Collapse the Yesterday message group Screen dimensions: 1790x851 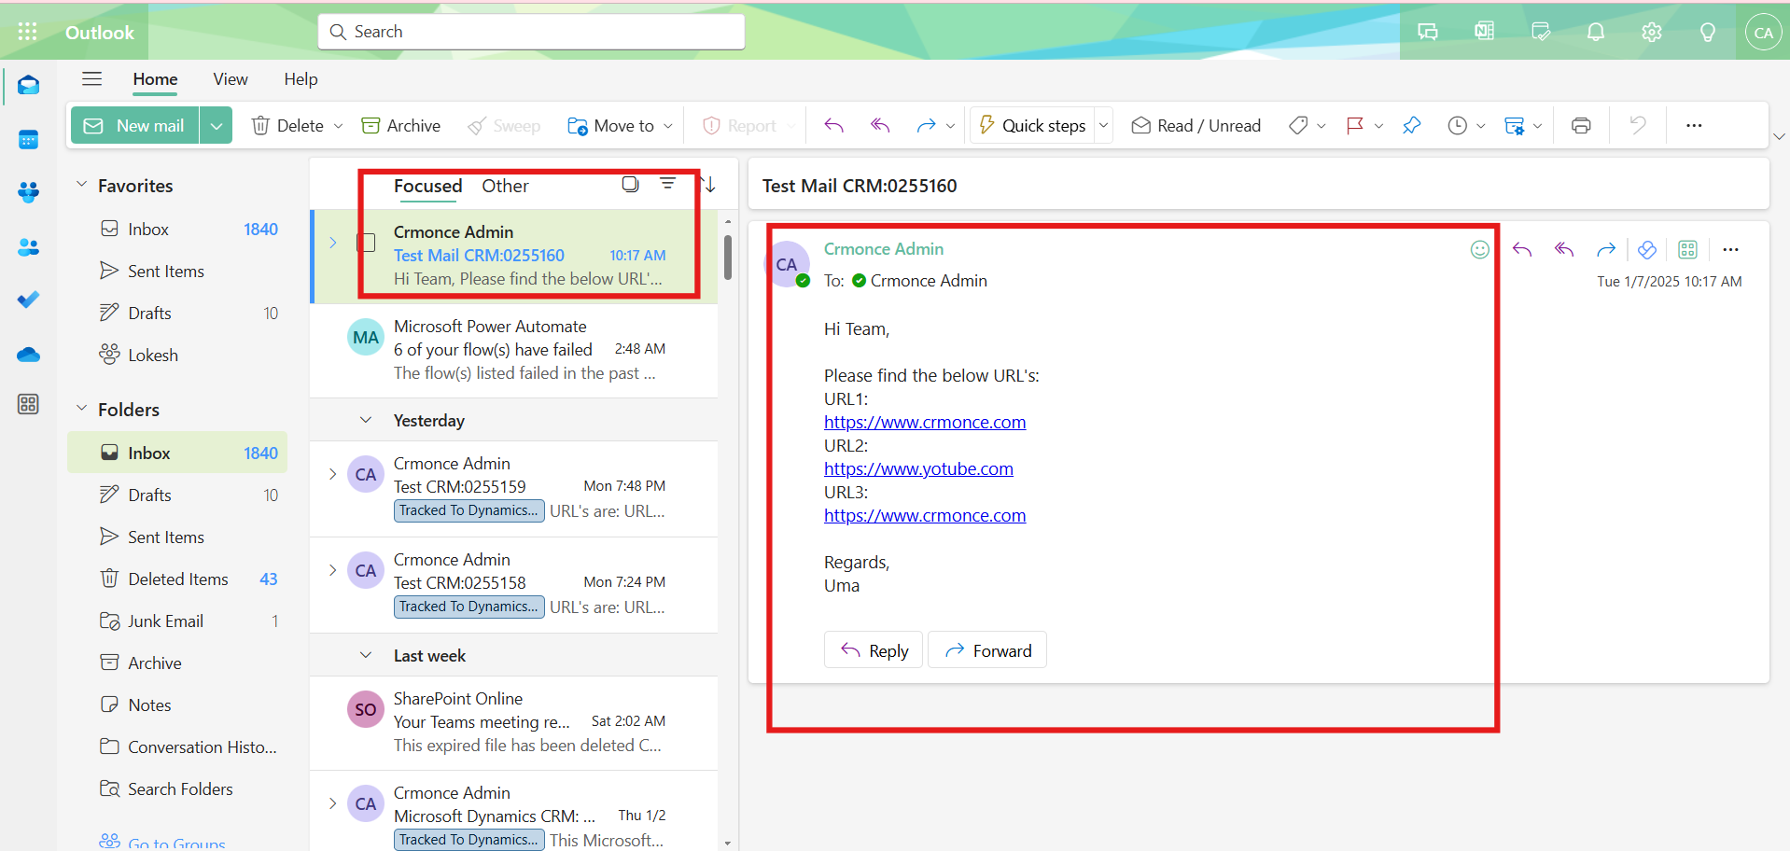(x=366, y=420)
